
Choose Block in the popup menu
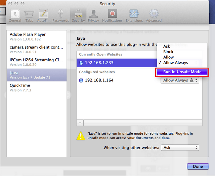pyautogui.click(x=182, y=52)
